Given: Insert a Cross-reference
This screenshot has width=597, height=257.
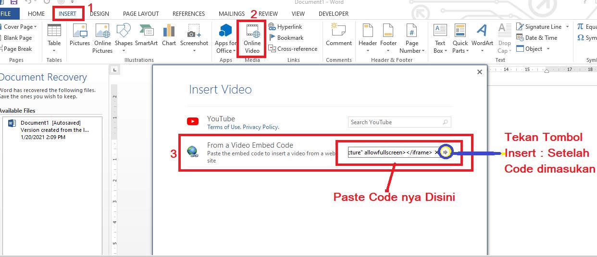Looking at the screenshot, I should point(293,48).
